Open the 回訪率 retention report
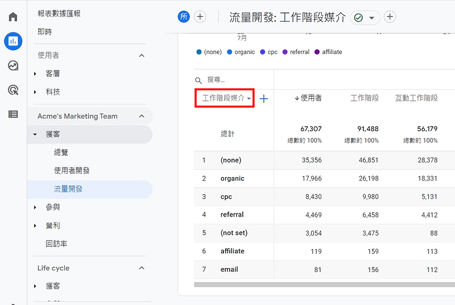This screenshot has width=455, height=305. (x=56, y=244)
